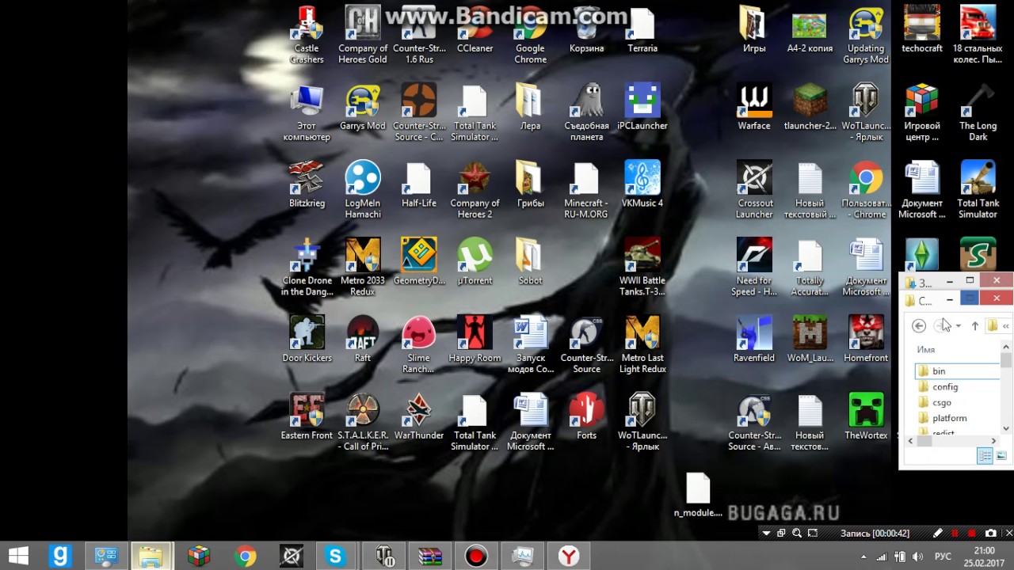The width and height of the screenshot is (1014, 570).
Task: Open the Metro 2033 Redux shortcut
Action: [x=363, y=268]
